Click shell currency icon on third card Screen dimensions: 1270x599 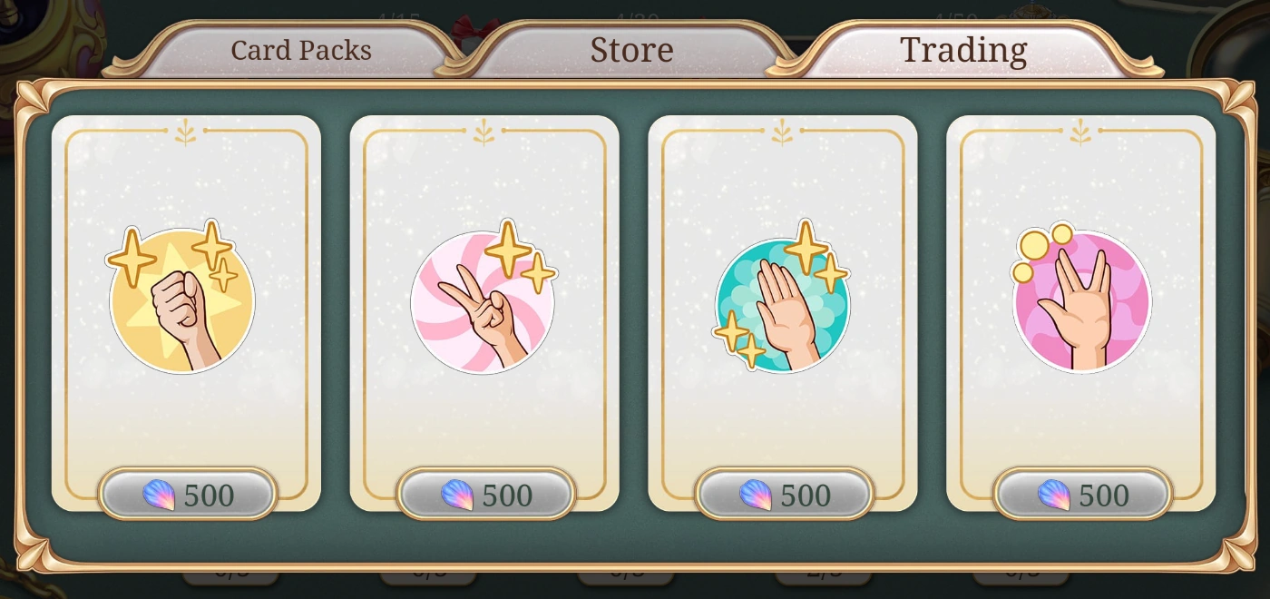756,496
